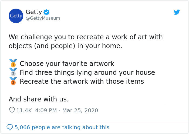This screenshot has width=189, height=134.
Task: Click the speech bubble reply icon
Action: click(x=9, y=127)
